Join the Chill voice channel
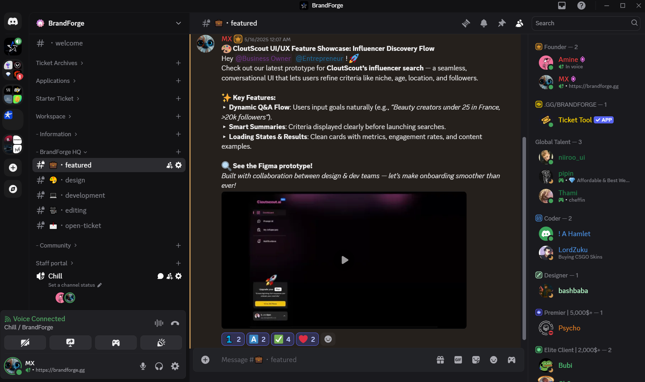This screenshot has height=382, width=645. pos(55,276)
